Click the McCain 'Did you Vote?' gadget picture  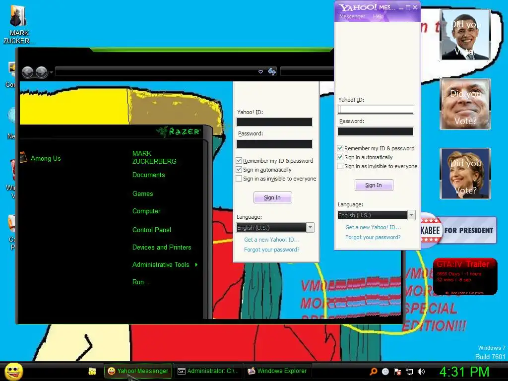pyautogui.click(x=465, y=104)
